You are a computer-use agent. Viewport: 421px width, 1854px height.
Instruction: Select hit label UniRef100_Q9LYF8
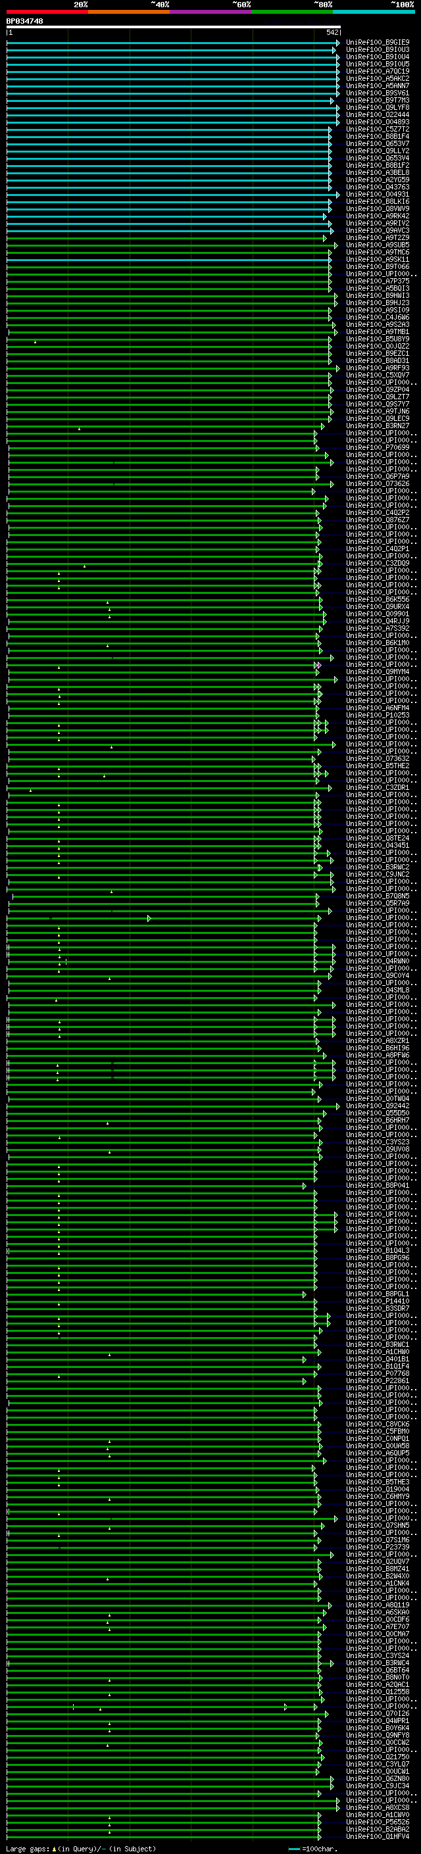coord(378,107)
